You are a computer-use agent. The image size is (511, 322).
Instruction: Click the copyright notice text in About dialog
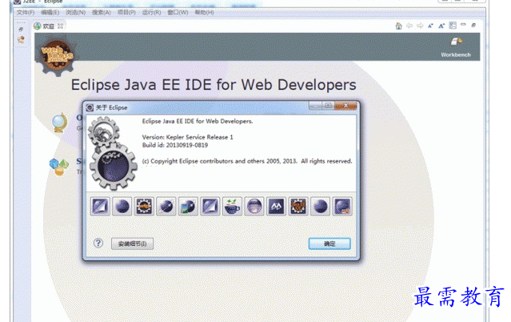247,161
